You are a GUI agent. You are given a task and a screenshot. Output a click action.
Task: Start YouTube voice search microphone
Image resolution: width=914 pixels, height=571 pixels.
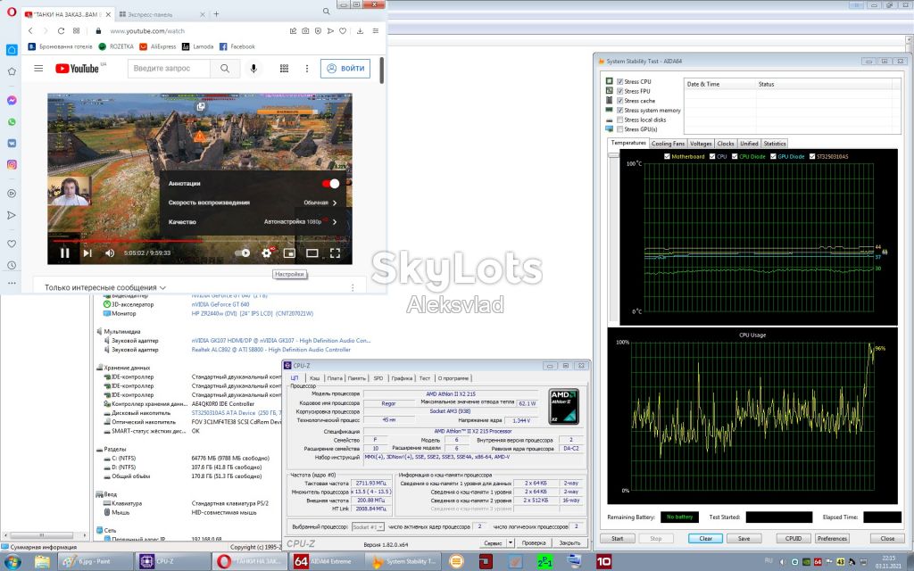pyautogui.click(x=253, y=68)
